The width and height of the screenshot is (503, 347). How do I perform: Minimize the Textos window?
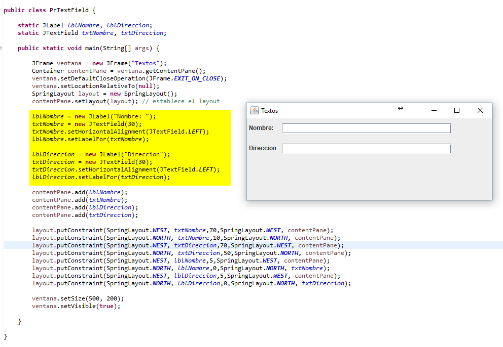pos(434,110)
